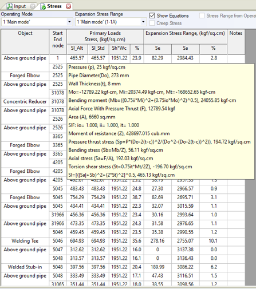This screenshot has height=289, width=256.
Task: Click the Expansion Stress Range group header
Action: click(x=186, y=37)
